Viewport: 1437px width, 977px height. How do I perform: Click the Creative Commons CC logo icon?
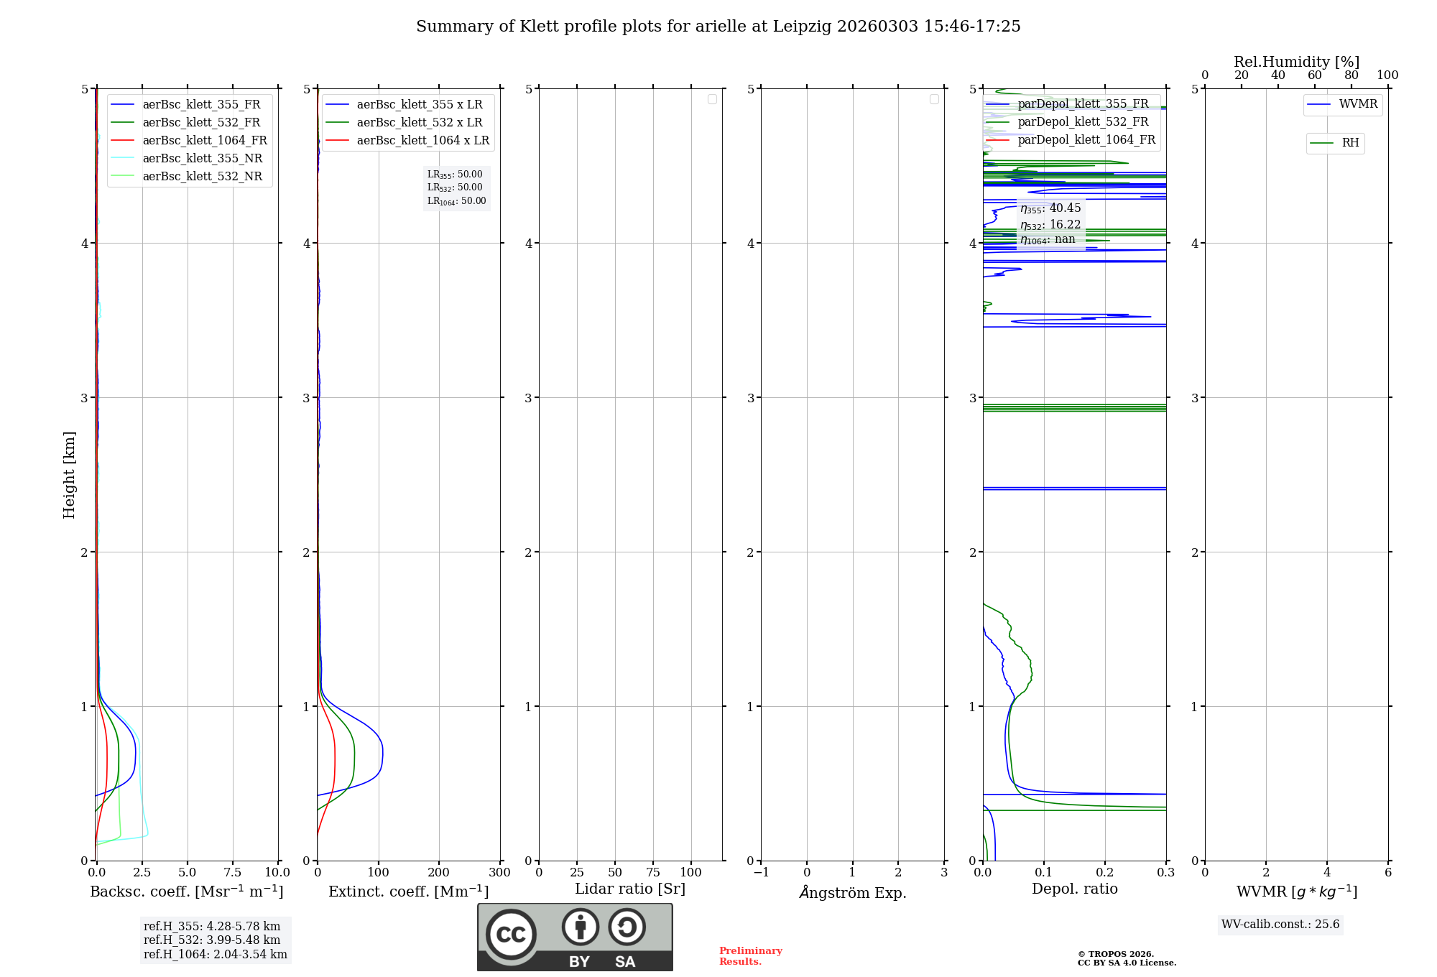tap(511, 934)
